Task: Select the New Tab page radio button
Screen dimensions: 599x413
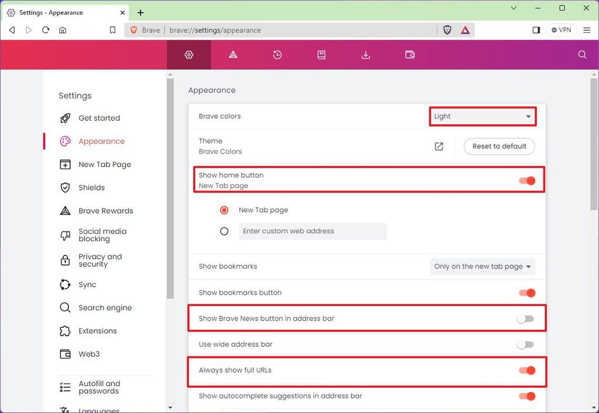Action: pyautogui.click(x=224, y=210)
